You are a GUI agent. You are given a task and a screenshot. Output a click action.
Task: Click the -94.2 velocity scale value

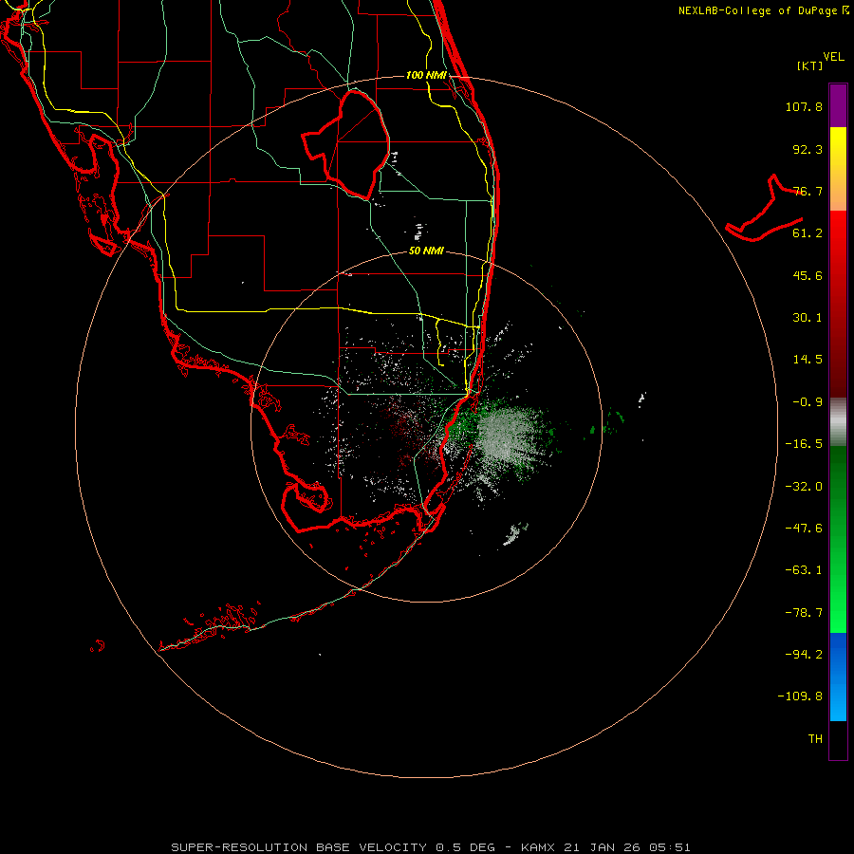(804, 655)
